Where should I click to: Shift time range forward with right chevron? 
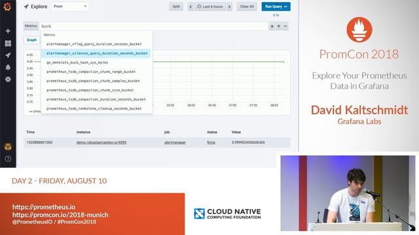[x=229, y=7]
